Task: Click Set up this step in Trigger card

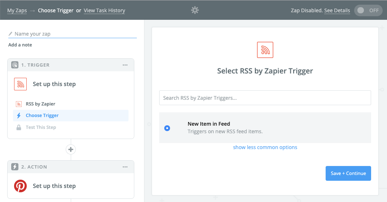Action: 54,84
